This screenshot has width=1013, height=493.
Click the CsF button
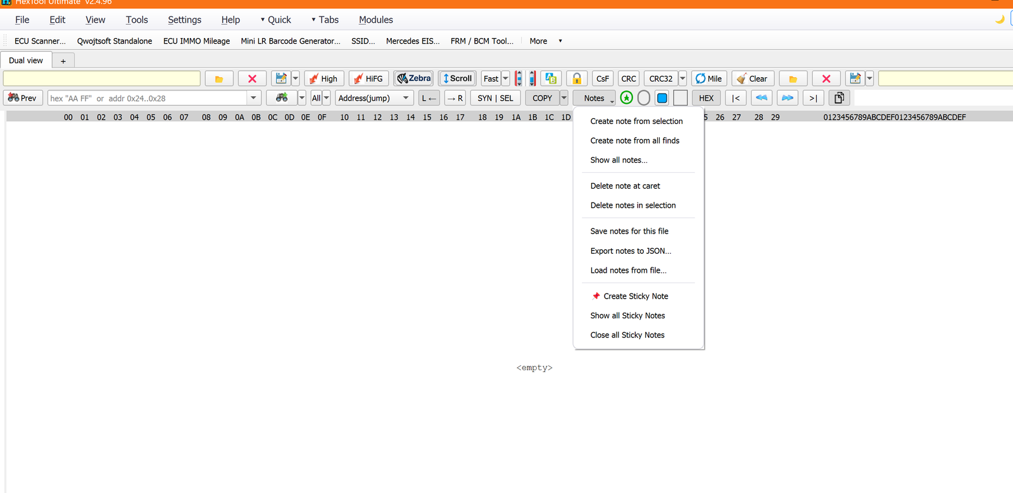603,78
